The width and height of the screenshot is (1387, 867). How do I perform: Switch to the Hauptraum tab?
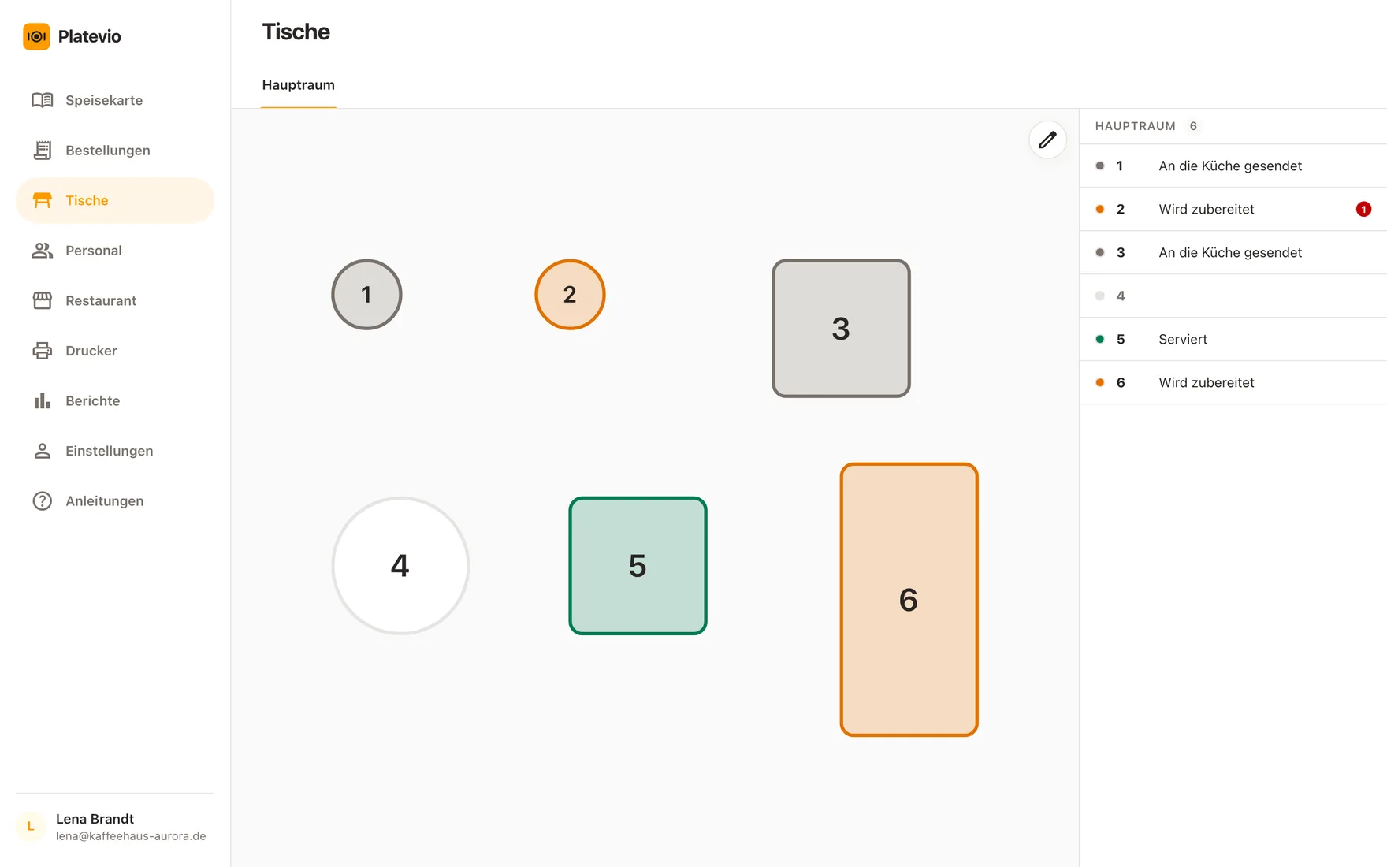[x=299, y=85]
